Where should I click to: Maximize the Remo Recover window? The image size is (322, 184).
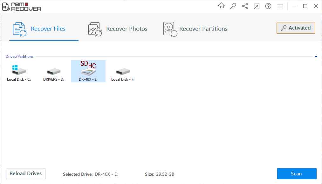pos(305,6)
